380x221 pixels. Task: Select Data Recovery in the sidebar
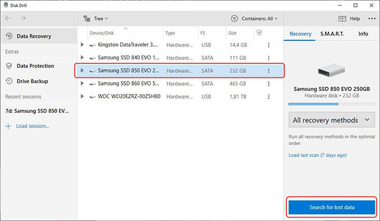39,36
